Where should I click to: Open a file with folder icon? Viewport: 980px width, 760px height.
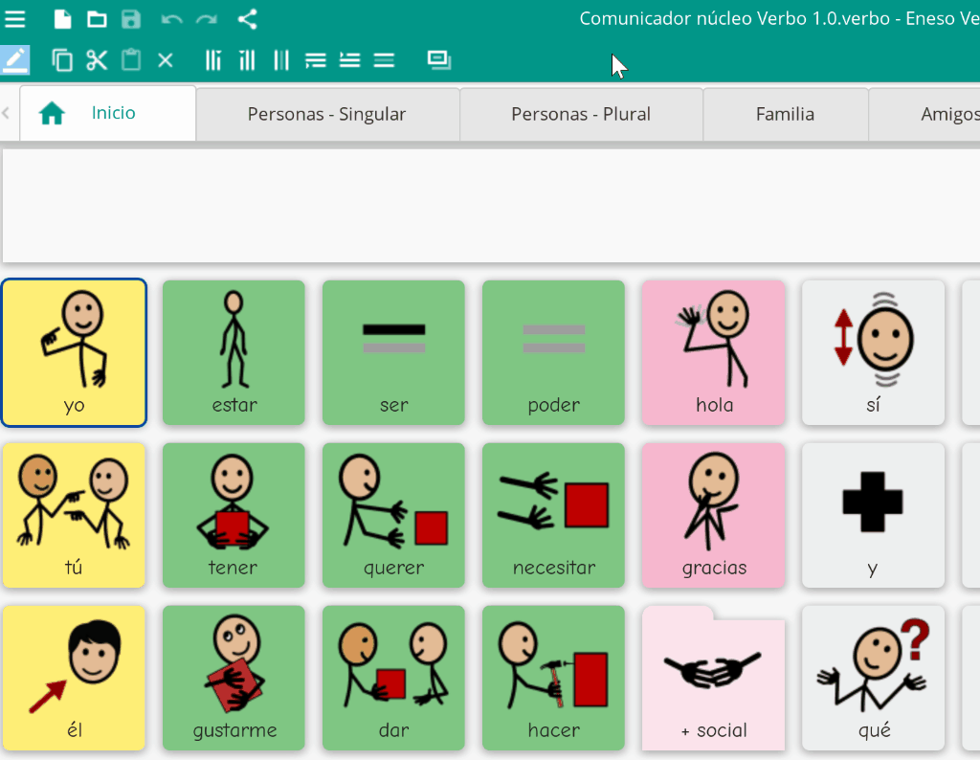click(x=97, y=19)
